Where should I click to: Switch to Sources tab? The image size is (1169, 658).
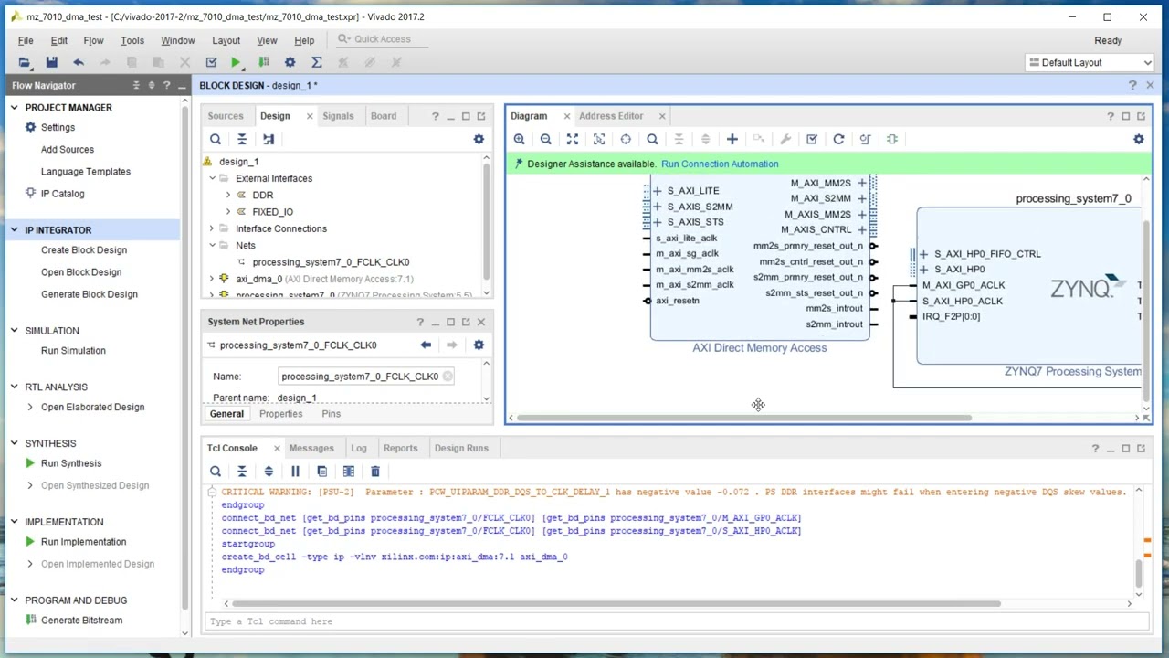click(226, 116)
